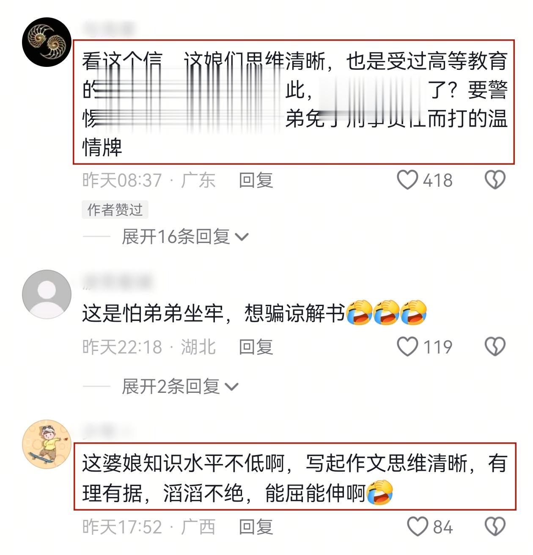This screenshot has height=555, width=533.
Task: Tap chevron next to 展开2条回复
Action: [x=231, y=387]
